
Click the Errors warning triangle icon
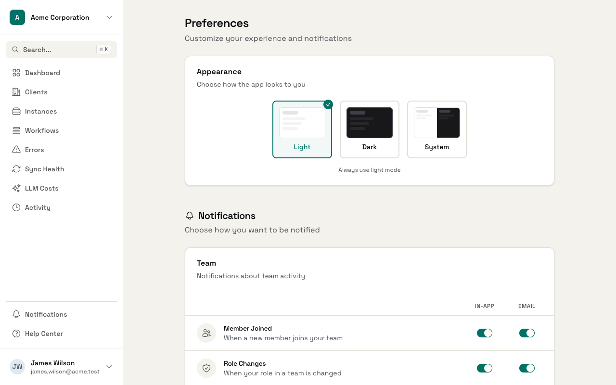point(16,150)
